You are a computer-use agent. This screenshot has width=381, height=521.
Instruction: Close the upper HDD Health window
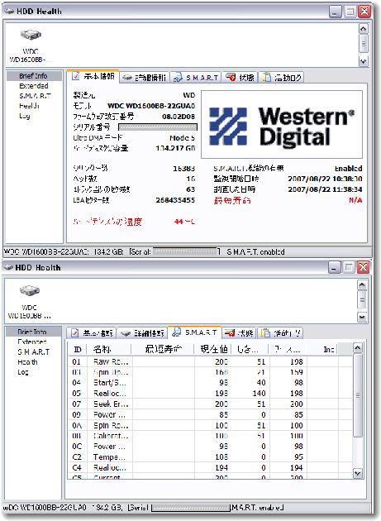364,12
